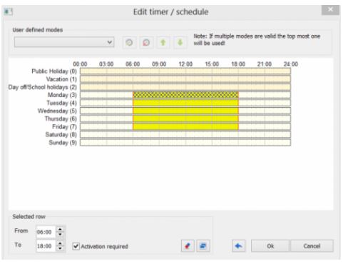Viewport: 343px width, 264px height.
Task: Click the 'Vacation (1)' label
Action: coord(61,79)
